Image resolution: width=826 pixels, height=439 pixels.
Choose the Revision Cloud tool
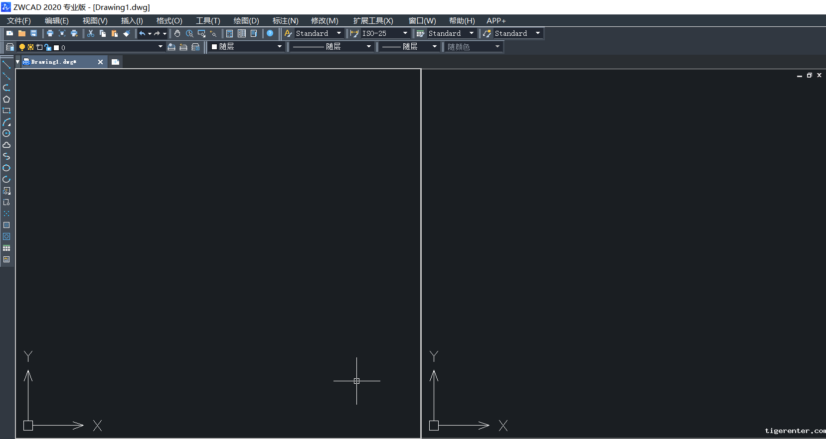coord(6,145)
